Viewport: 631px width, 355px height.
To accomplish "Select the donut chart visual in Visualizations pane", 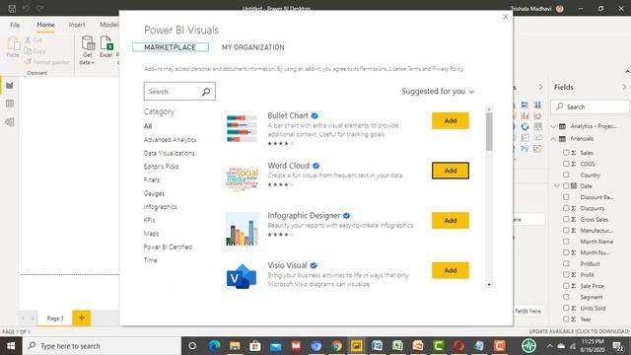I will click(x=525, y=126).
